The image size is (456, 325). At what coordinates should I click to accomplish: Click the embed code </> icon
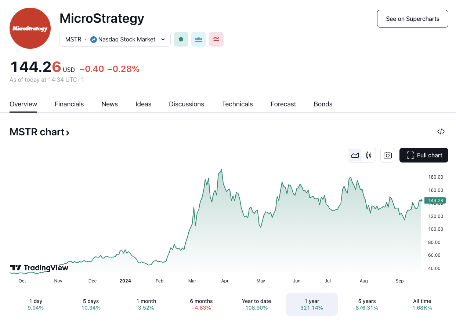(441, 131)
